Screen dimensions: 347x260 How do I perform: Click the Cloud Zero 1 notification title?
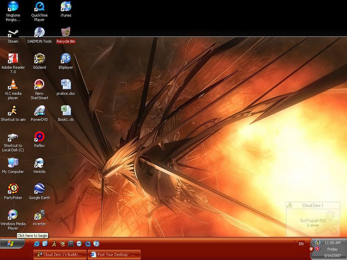pos(313,205)
